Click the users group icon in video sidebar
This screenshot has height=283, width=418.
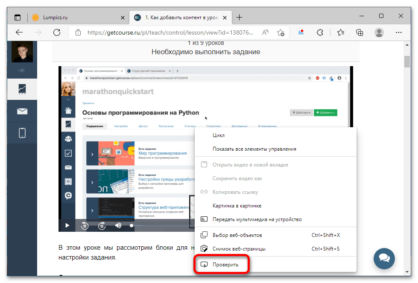click(x=68, y=139)
